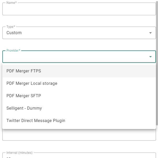Click the vertical scrollbar on the right
Image resolution: width=158 pixels, height=158 pixels.
pos(157,52)
